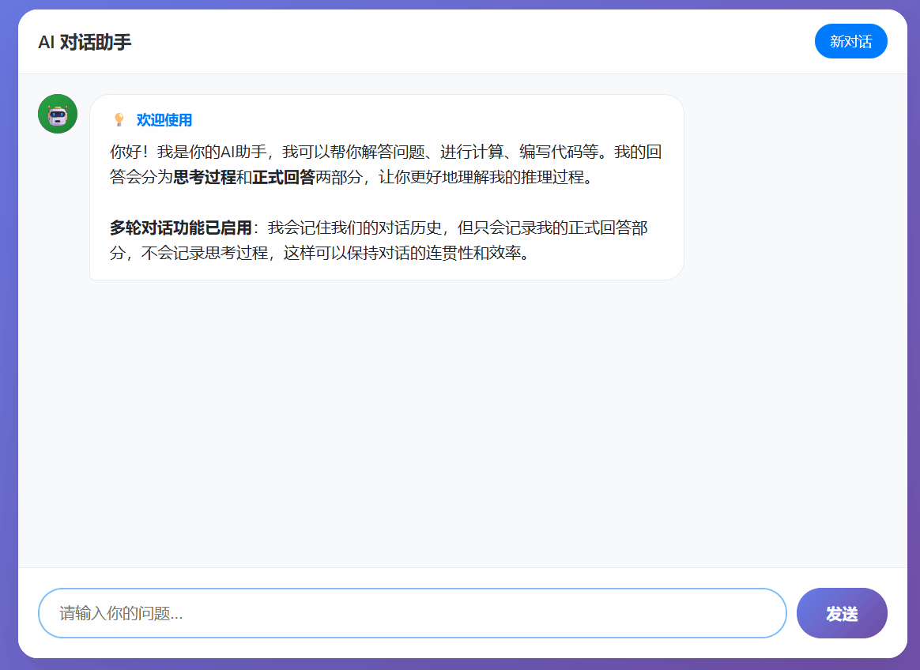The width and height of the screenshot is (920, 670).
Task: Click the text 我会记住我们的对话历史
Action: [x=355, y=228]
